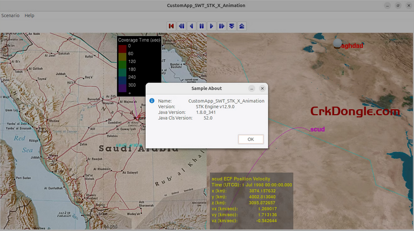Speed up animation with double-up arrows
The width and height of the screenshot is (414, 231).
pos(242,25)
